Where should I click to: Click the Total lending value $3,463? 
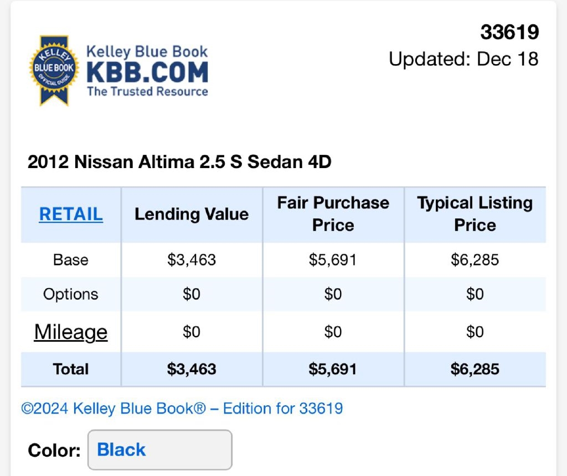click(x=192, y=369)
